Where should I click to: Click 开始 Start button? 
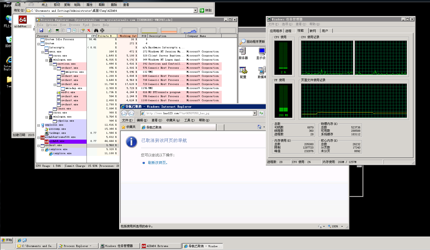pyautogui.click(x=7, y=240)
